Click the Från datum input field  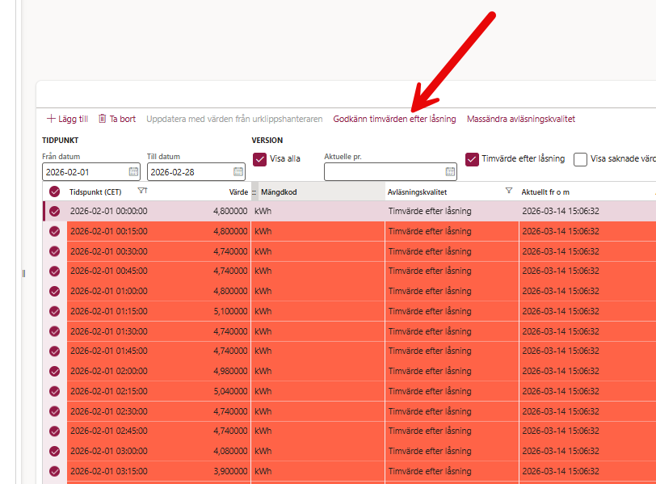point(85,172)
